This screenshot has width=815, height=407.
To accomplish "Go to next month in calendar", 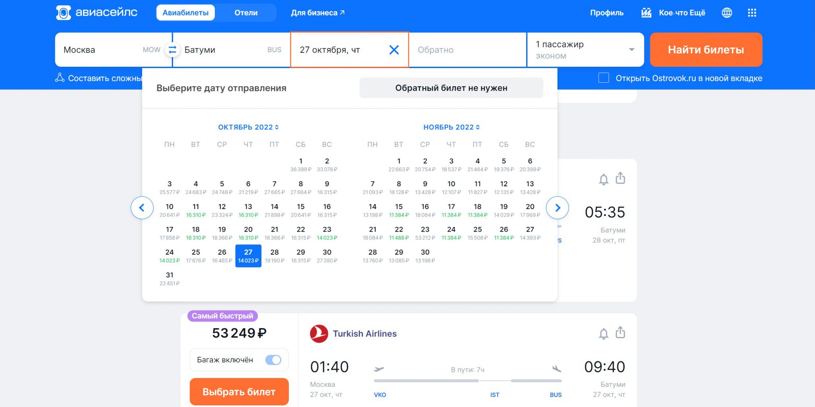I will pyautogui.click(x=557, y=207).
